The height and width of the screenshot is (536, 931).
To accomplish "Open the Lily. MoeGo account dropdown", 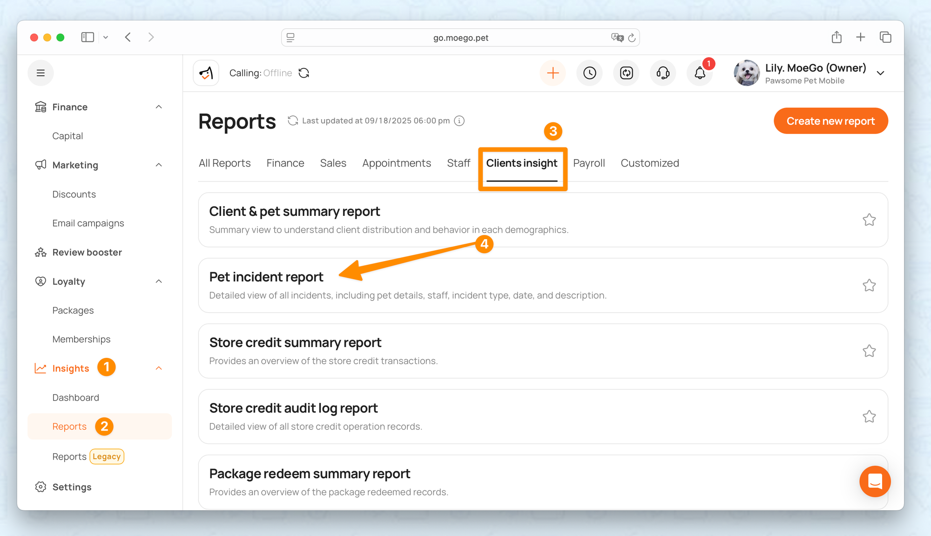I will [880, 73].
